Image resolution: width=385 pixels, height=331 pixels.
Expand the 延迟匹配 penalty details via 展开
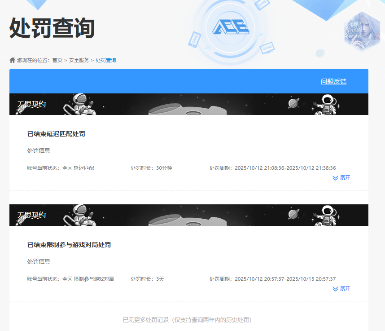coord(345,177)
